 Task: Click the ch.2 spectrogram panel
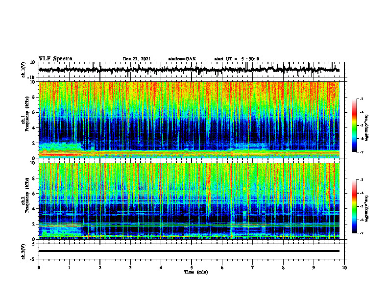[x=189, y=201]
